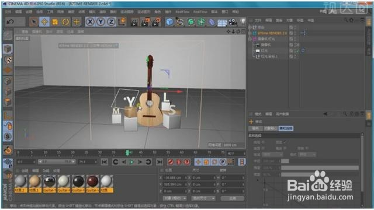Select the chrome reflective material ball

[49, 181]
